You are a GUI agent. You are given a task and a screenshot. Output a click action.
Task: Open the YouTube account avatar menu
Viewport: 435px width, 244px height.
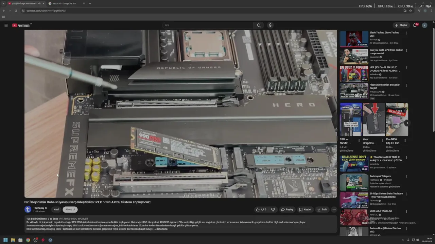(x=424, y=25)
